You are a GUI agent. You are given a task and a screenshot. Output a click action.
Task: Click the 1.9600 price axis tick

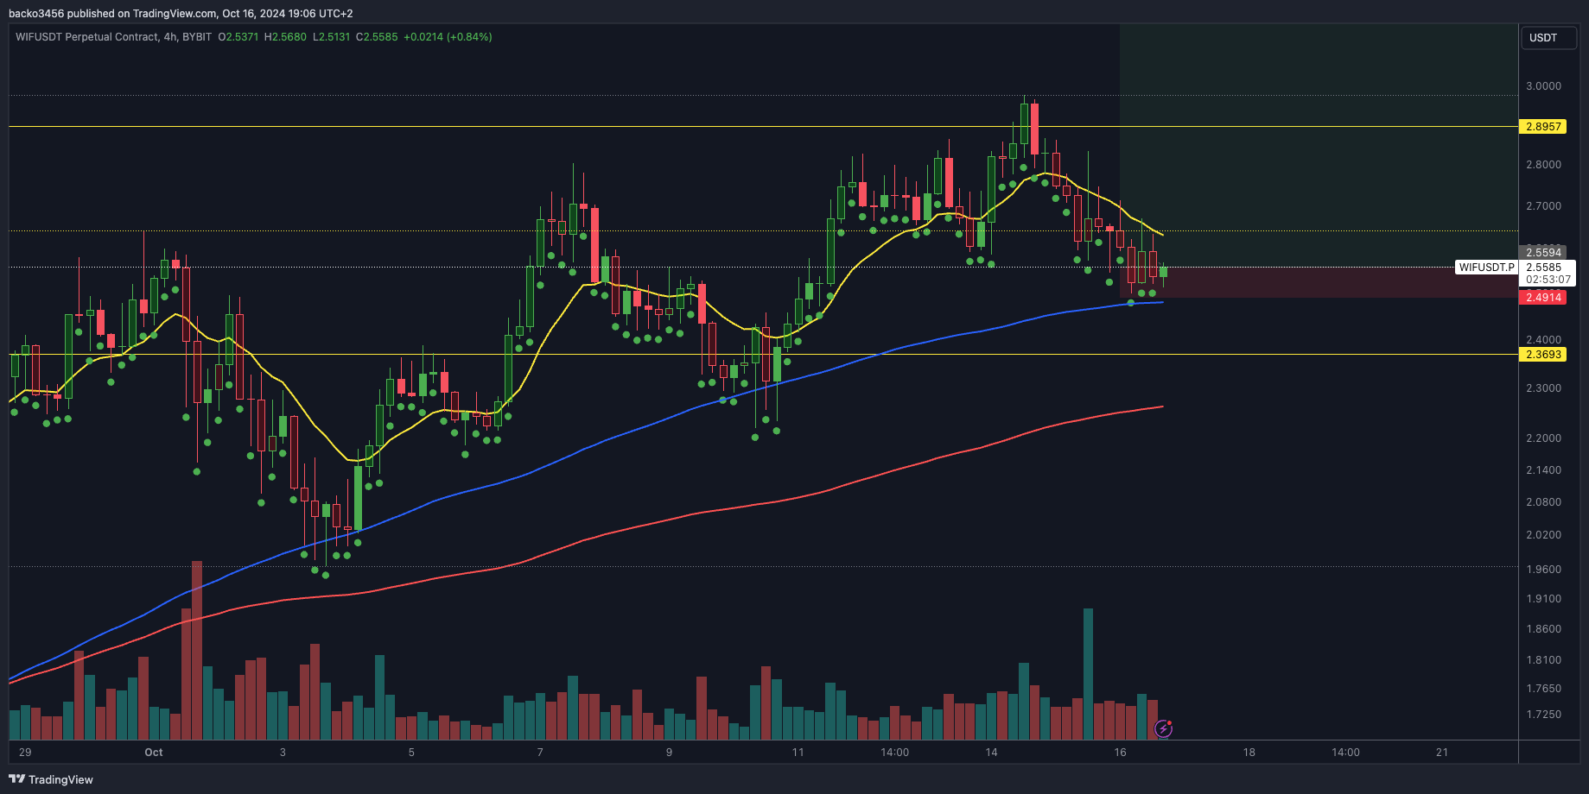click(x=1543, y=570)
